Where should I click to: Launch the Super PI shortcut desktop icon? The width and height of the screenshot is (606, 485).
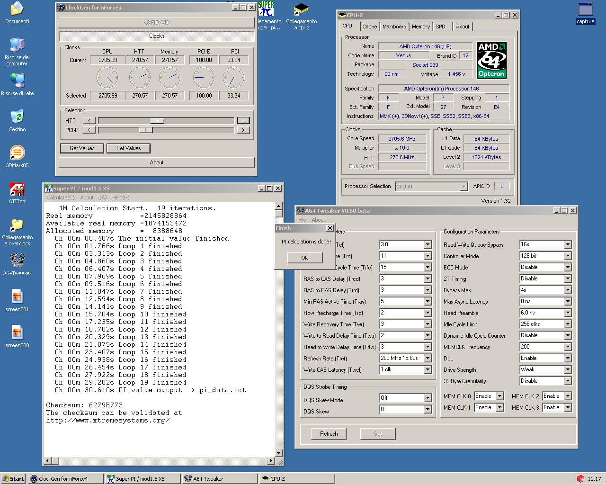[267, 9]
